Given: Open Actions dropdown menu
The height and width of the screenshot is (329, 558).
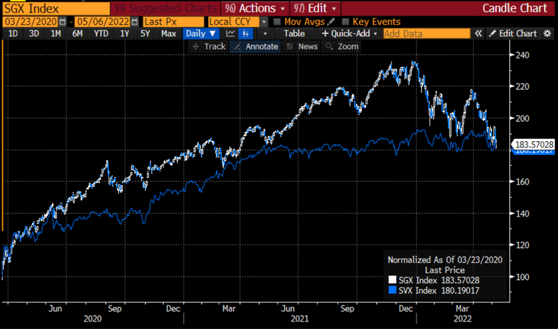Looking at the screenshot, I should 255,8.
